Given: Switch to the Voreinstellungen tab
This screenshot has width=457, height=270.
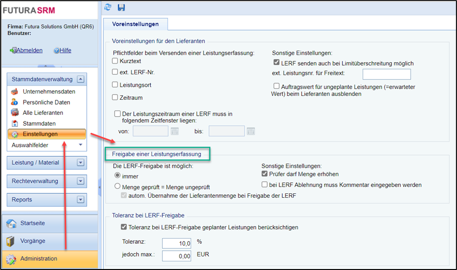Looking at the screenshot, I should click(x=135, y=24).
